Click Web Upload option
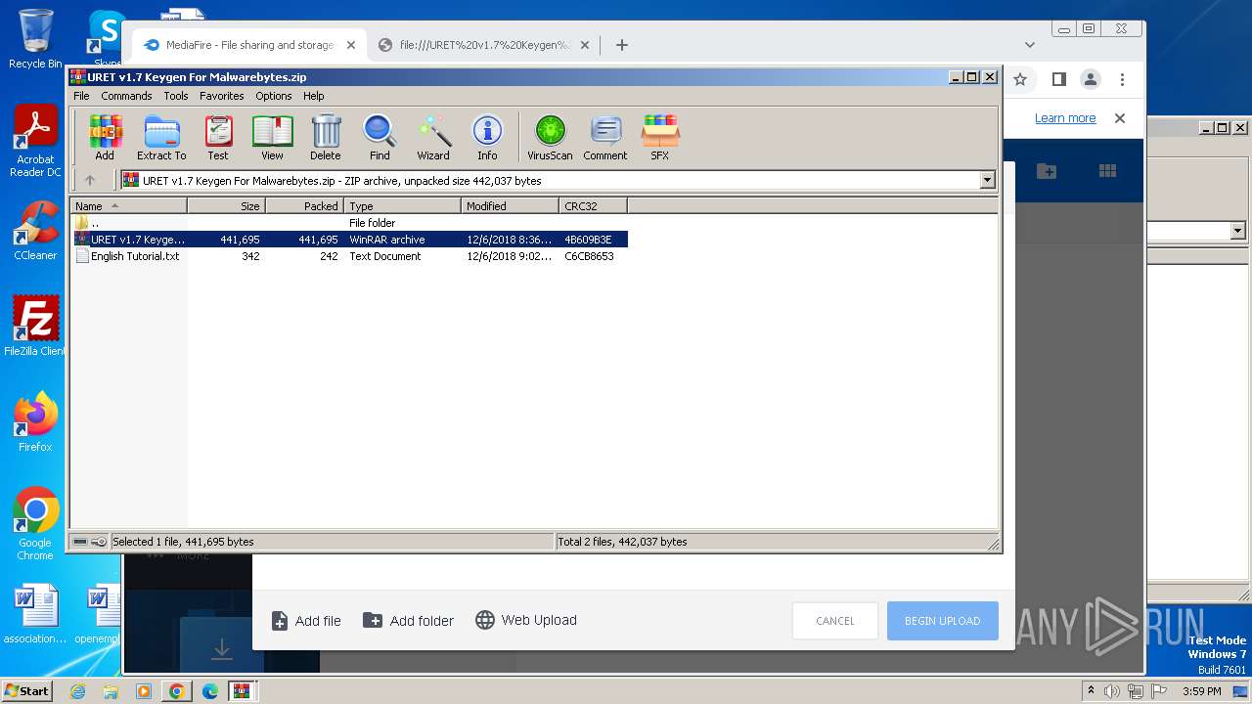 pyautogui.click(x=526, y=620)
